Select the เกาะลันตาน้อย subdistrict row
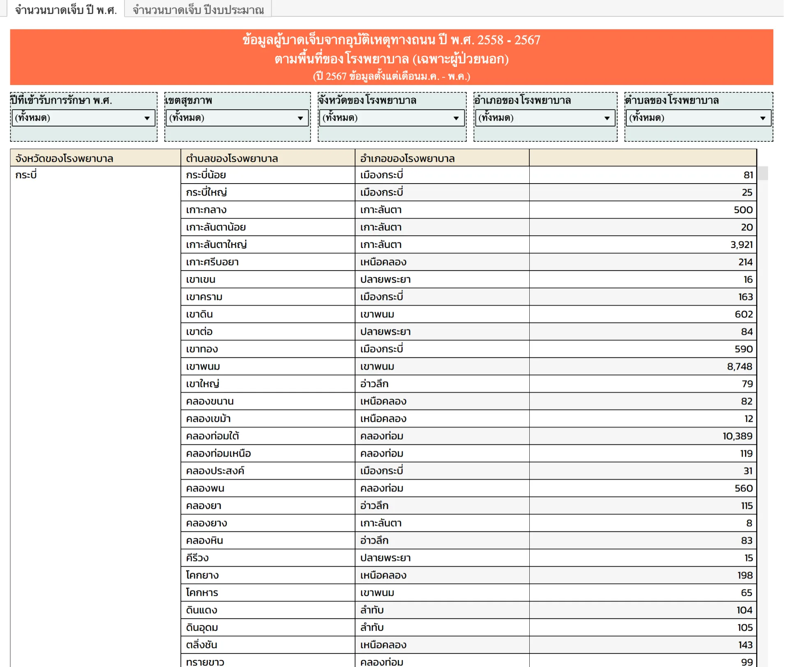The width and height of the screenshot is (789, 667). (268, 227)
